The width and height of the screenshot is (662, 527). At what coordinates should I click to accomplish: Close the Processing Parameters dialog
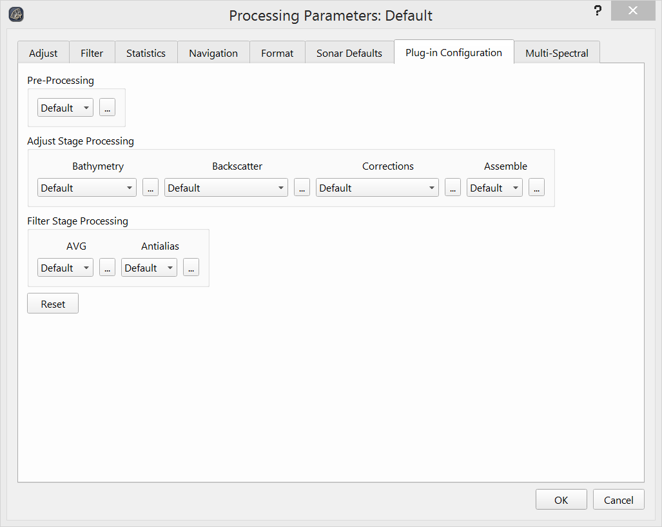632,10
